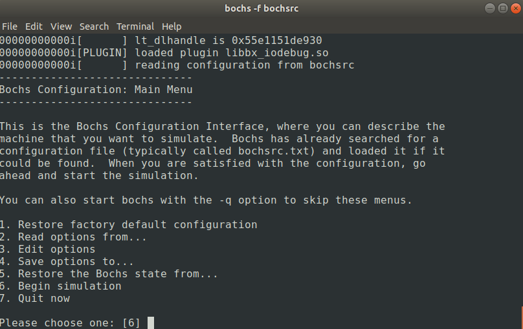Click '1. Restore factory default configuration' text
This screenshot has width=523, height=329.
pos(129,224)
